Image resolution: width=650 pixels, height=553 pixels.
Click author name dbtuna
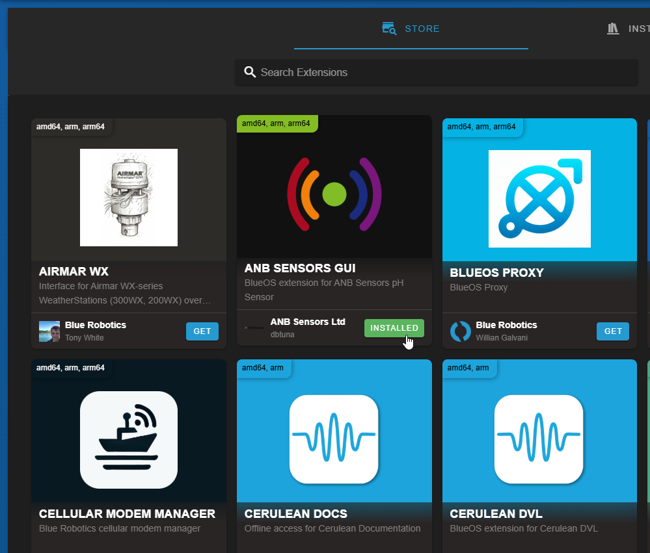[282, 335]
